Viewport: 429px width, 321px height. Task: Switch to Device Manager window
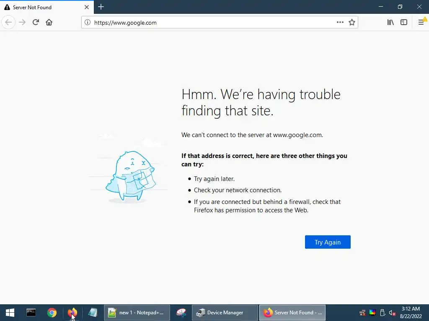click(x=225, y=313)
